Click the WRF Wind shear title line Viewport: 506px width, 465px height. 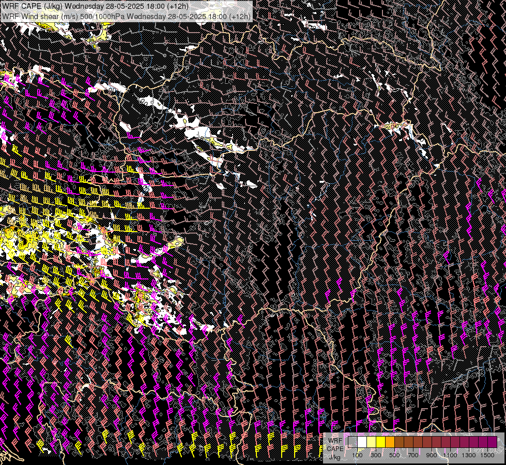pos(126,16)
